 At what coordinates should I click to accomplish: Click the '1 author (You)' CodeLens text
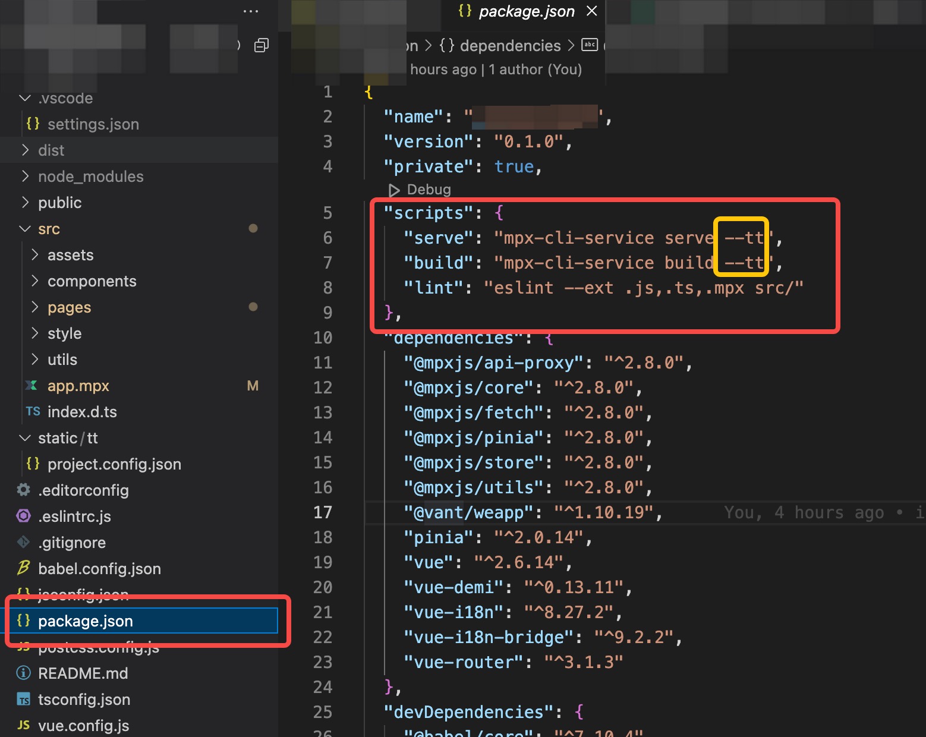point(535,70)
